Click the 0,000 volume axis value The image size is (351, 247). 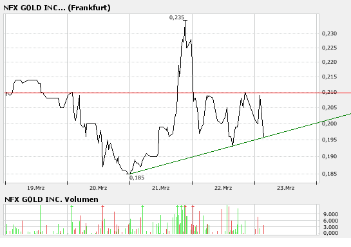point(330,233)
